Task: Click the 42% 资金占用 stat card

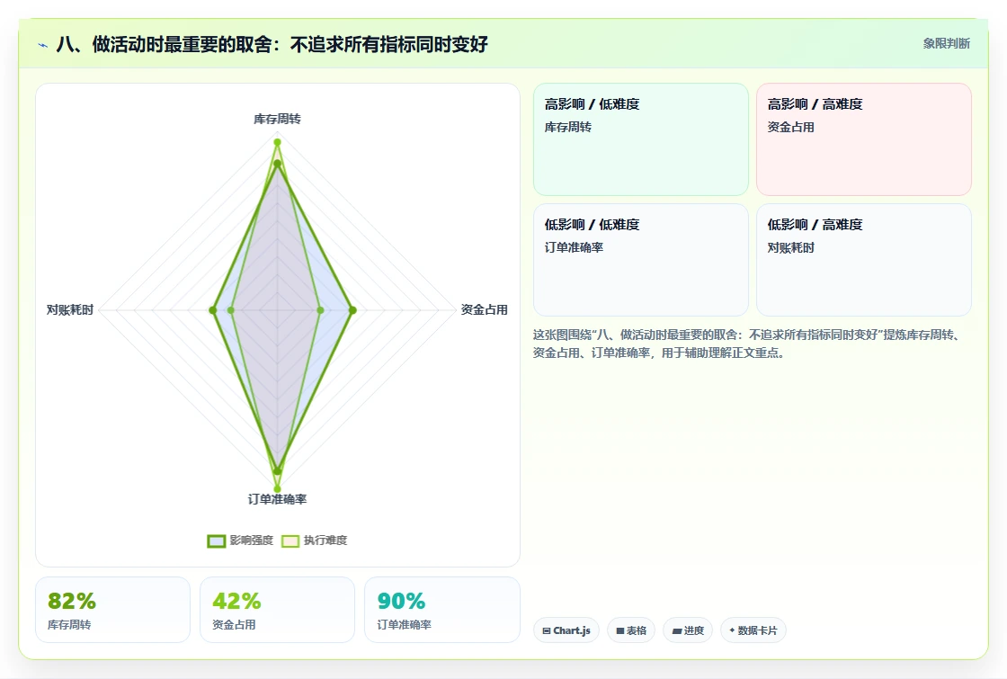Action: 278,610
